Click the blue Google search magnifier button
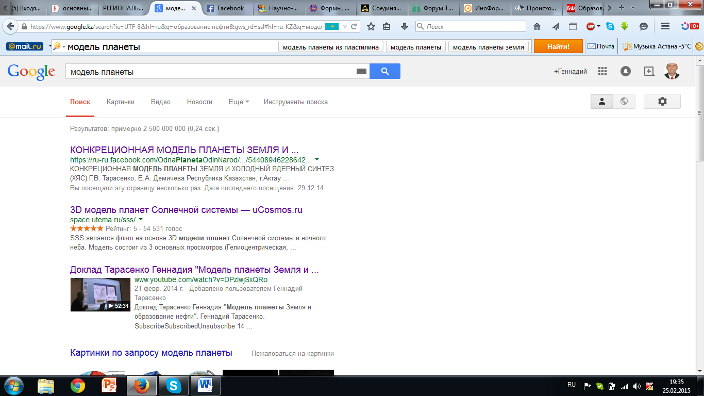The height and width of the screenshot is (396, 704). (385, 72)
